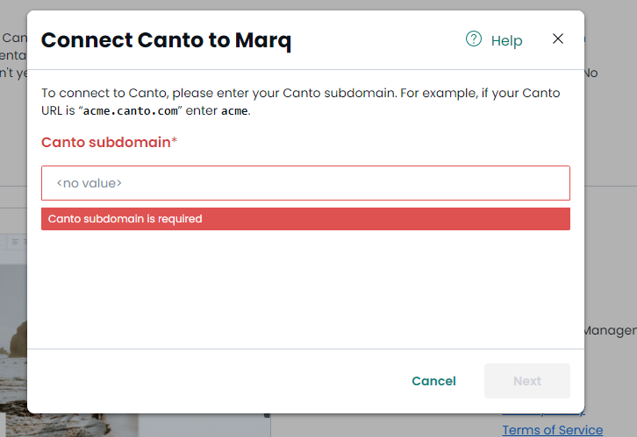Image resolution: width=637 pixels, height=437 pixels.
Task: Click the red required asterisk beside the label
Action: 175,140
